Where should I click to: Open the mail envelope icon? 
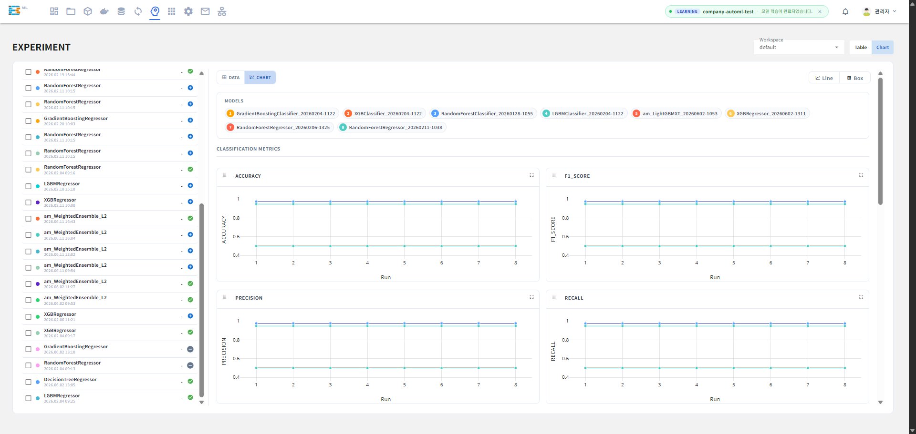205,11
